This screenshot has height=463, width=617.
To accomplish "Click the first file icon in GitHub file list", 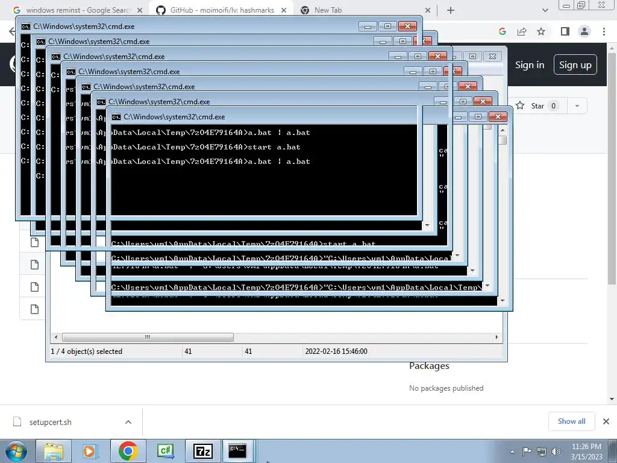I will tap(34, 242).
